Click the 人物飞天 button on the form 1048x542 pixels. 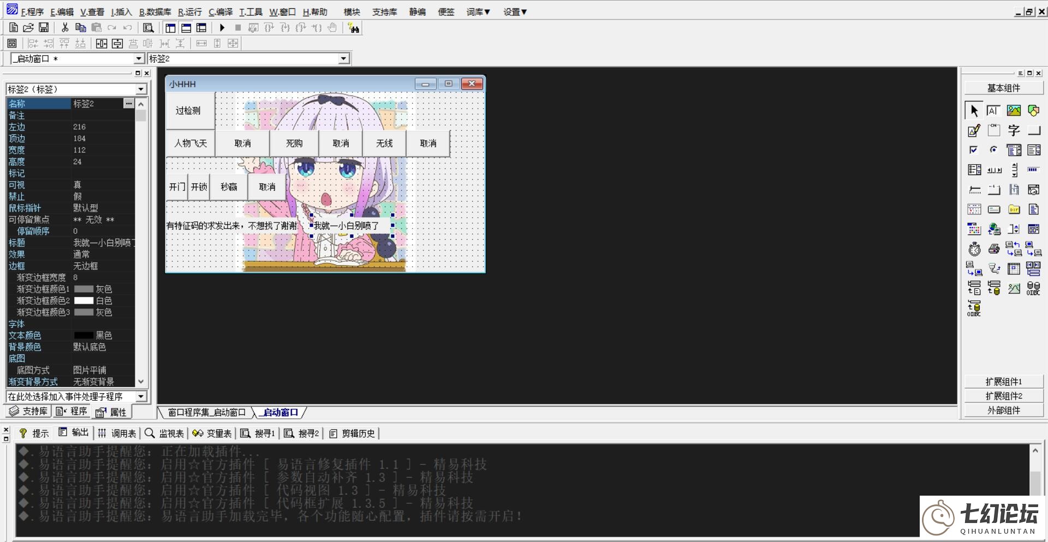tap(190, 143)
